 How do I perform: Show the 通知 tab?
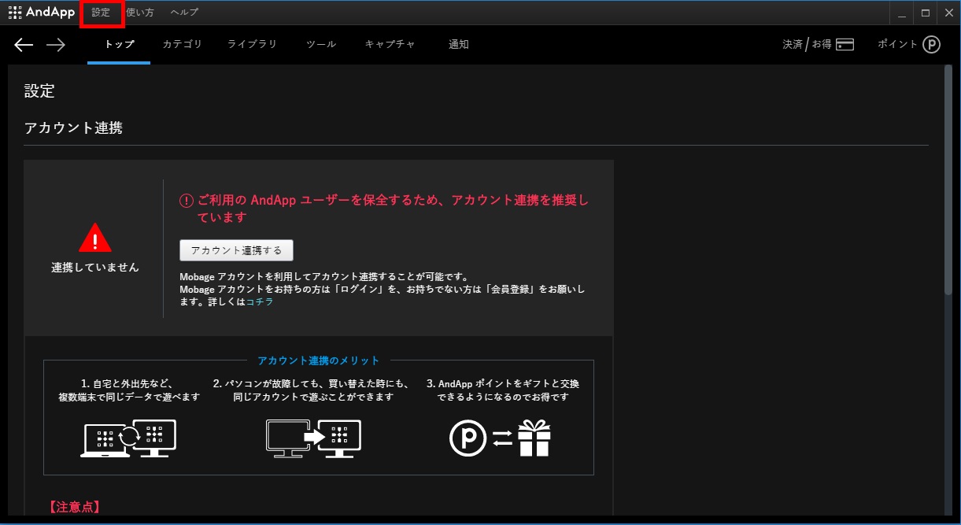[458, 45]
